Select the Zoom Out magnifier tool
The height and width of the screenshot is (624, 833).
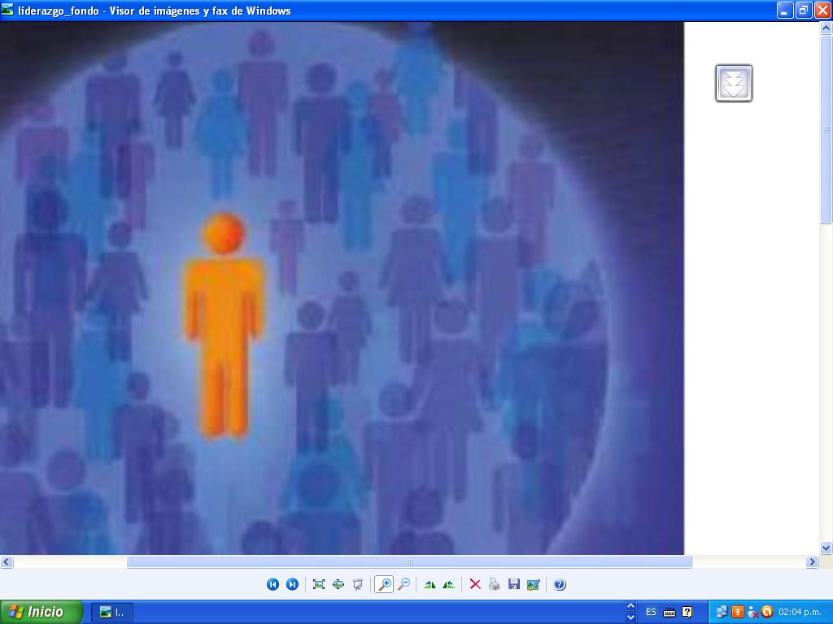(x=403, y=584)
